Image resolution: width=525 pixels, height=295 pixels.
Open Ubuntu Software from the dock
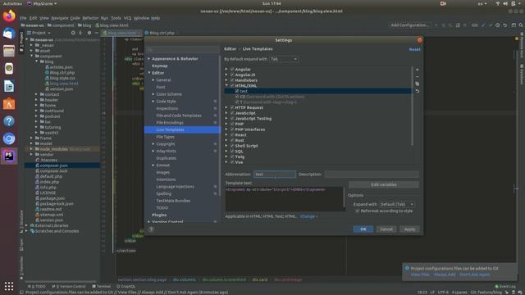[x=9, y=104]
